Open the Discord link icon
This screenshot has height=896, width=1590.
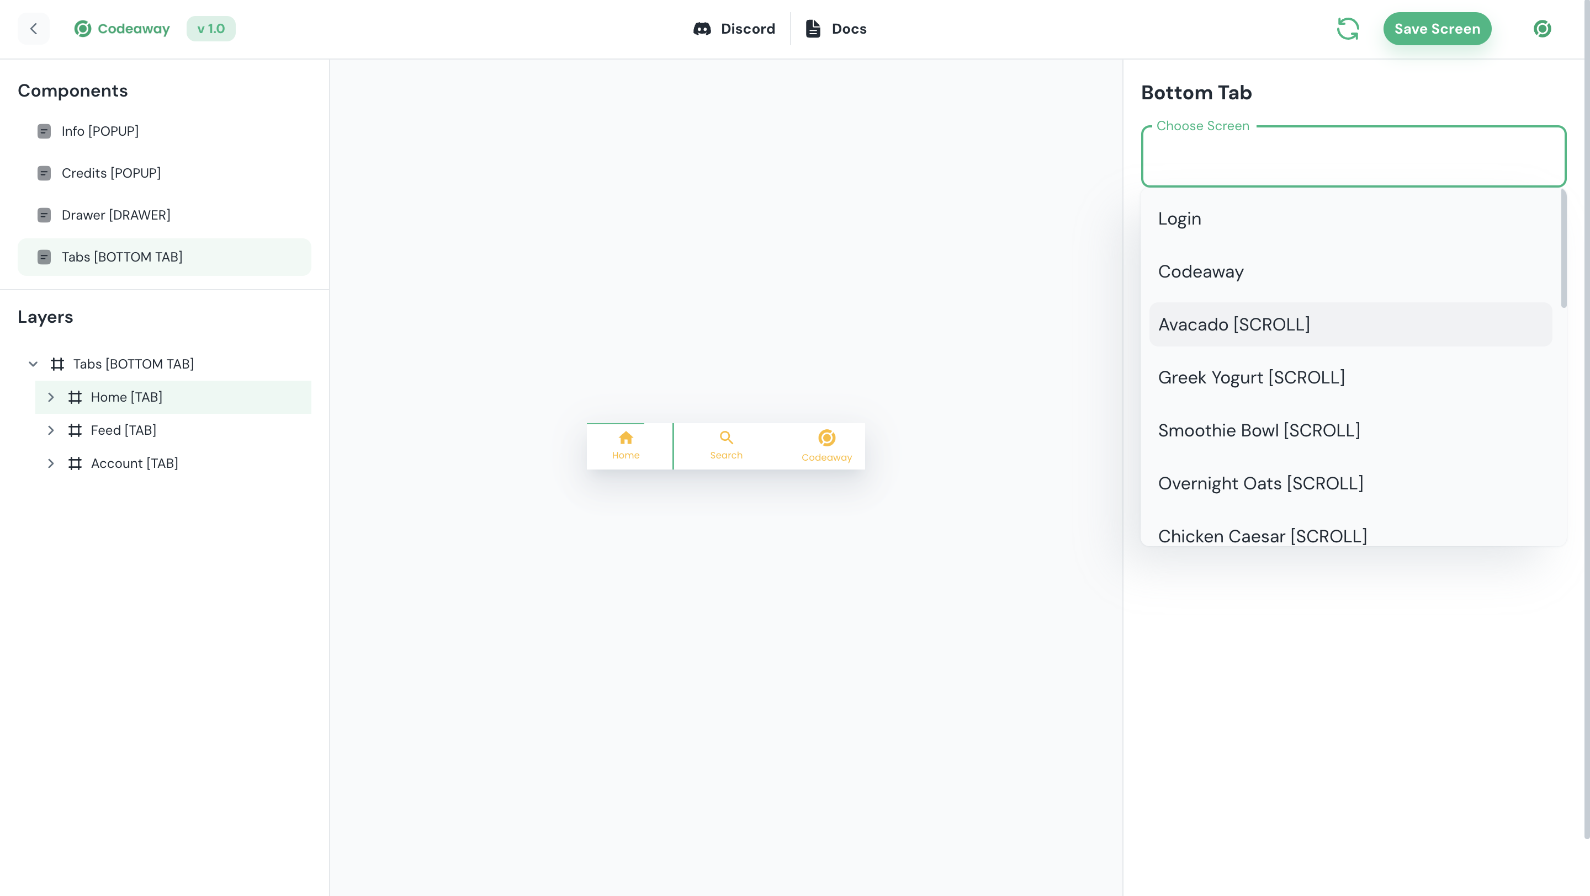click(x=702, y=28)
